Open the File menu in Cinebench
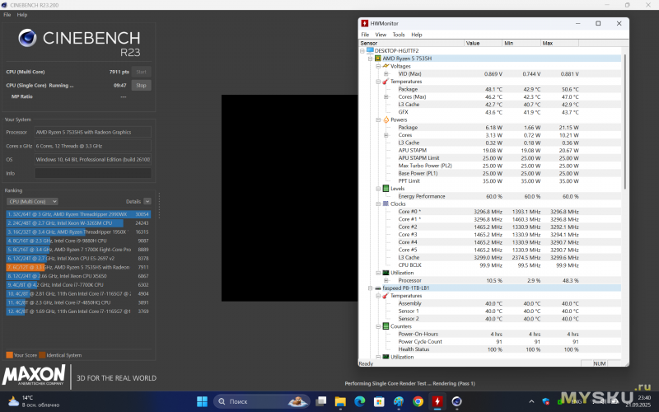The width and height of the screenshot is (659, 412). coord(7,15)
